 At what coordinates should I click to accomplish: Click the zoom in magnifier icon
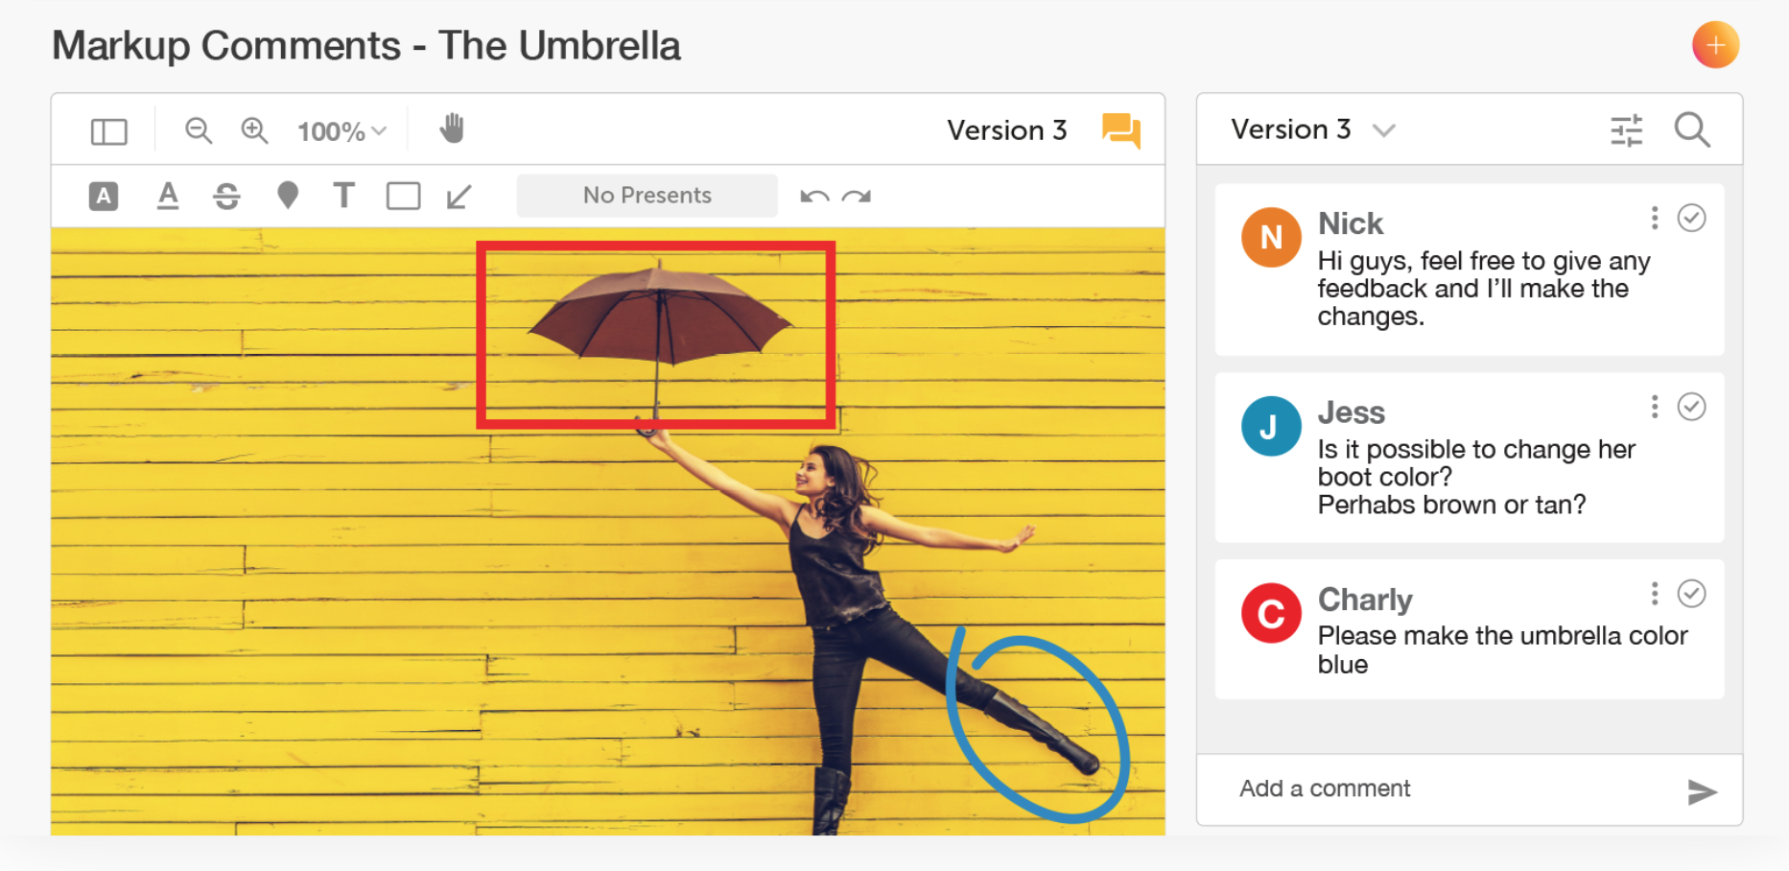(x=254, y=130)
